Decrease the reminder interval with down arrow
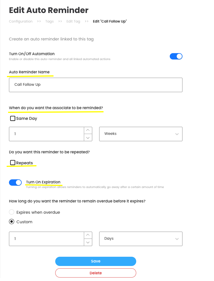Screen dimensions: 214x281 click(x=88, y=138)
